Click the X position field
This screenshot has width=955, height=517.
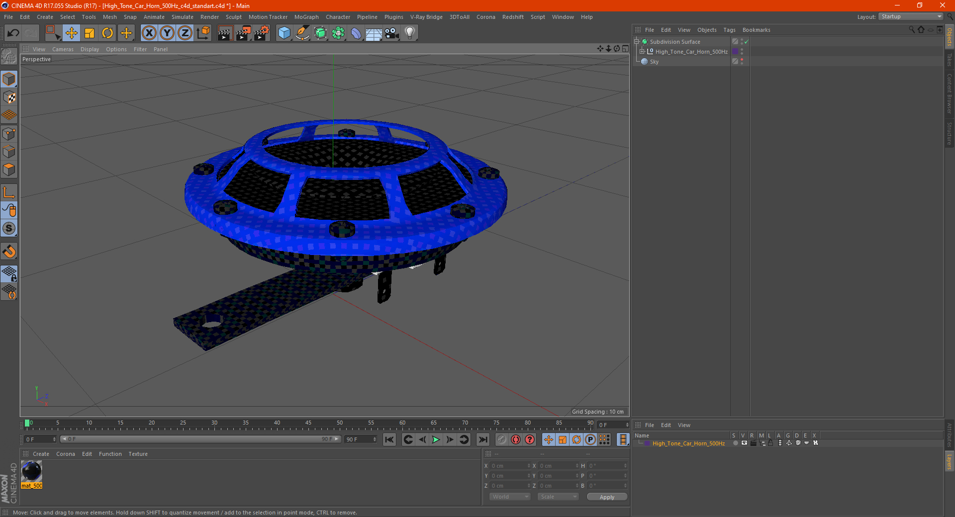510,466
